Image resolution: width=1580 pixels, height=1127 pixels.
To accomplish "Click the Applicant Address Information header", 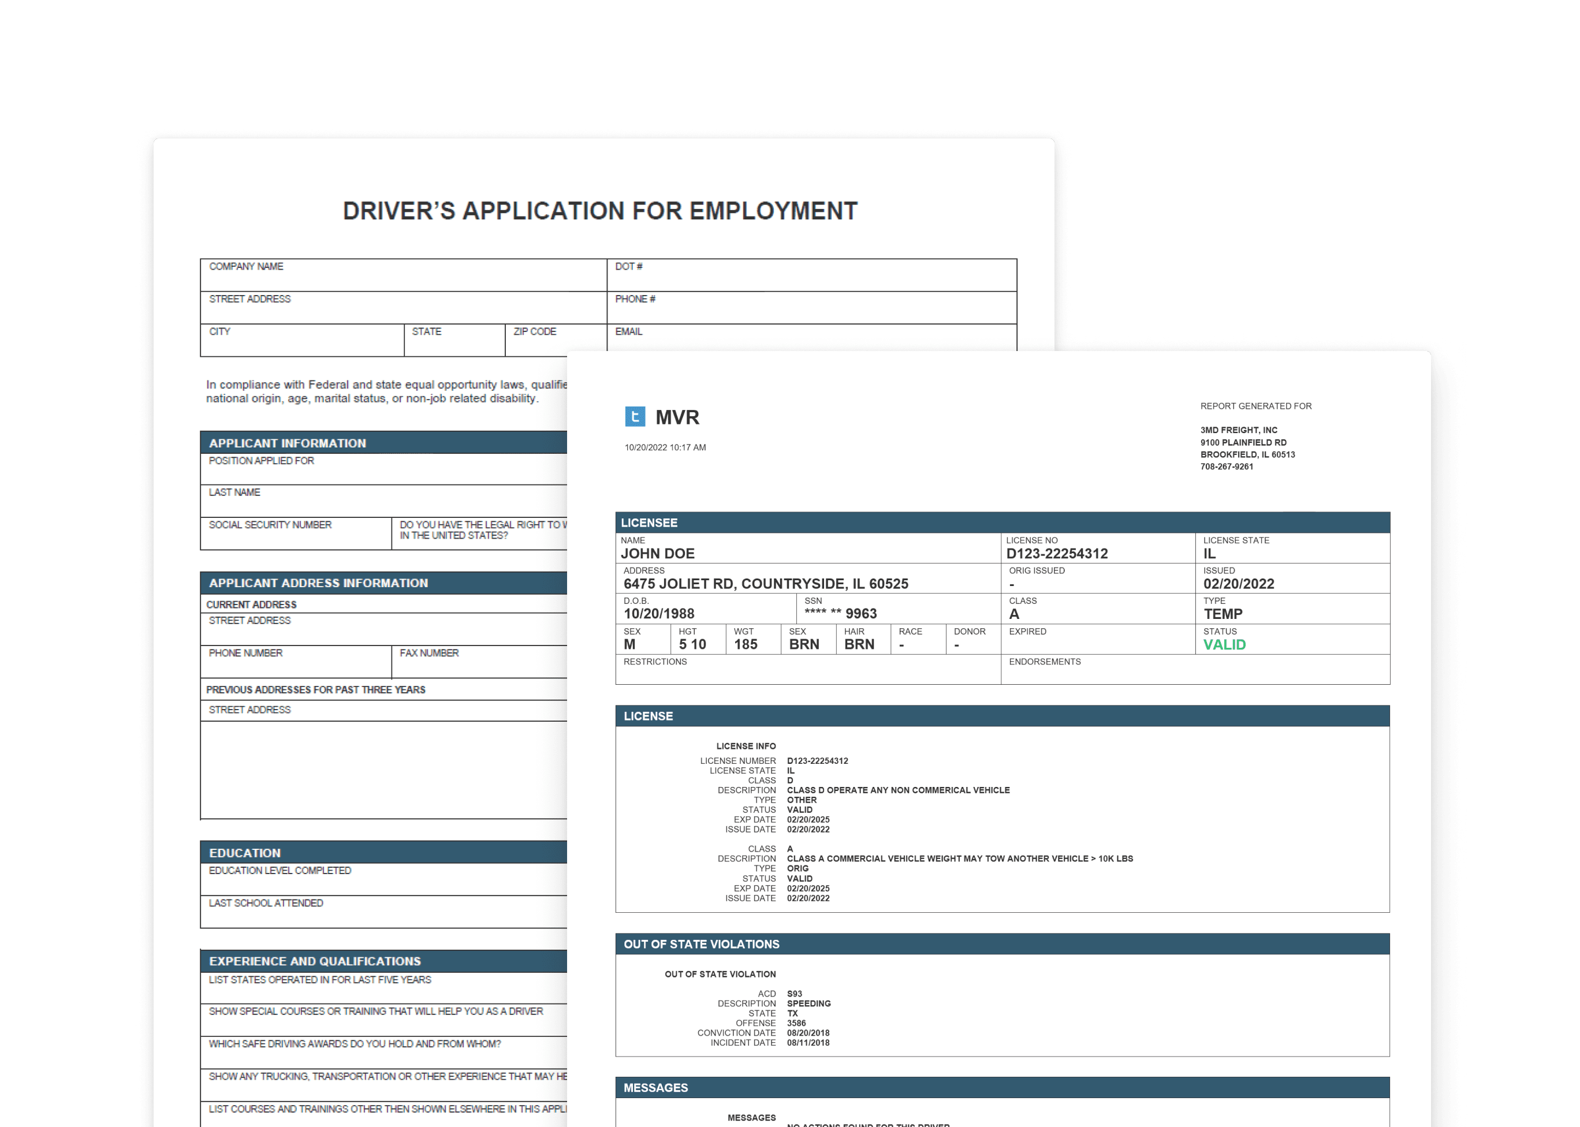I will tap(384, 583).
